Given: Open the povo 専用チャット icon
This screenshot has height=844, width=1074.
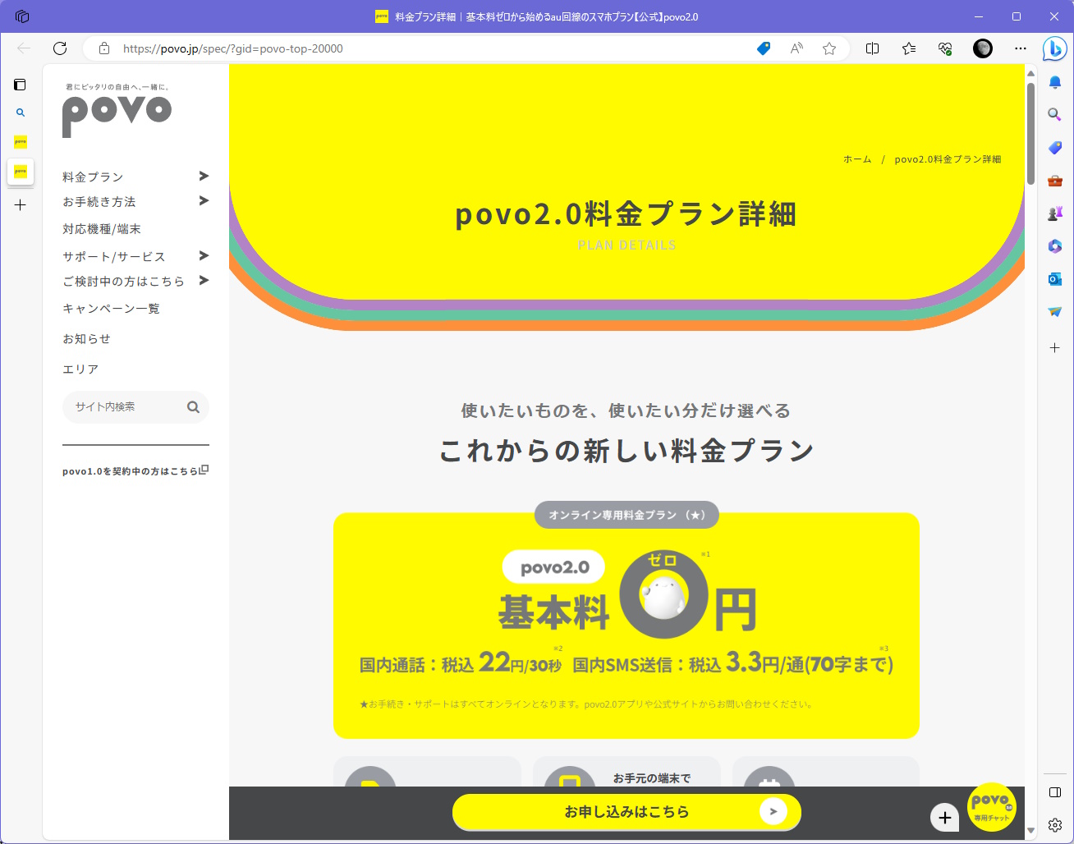Looking at the screenshot, I should click(992, 807).
